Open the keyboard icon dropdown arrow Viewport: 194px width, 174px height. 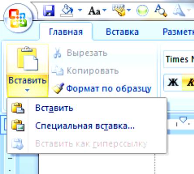click(x=129, y=10)
